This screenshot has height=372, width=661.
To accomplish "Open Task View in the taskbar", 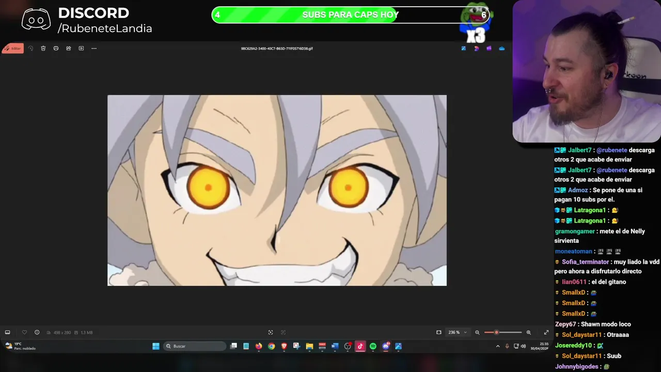I will tap(233, 346).
